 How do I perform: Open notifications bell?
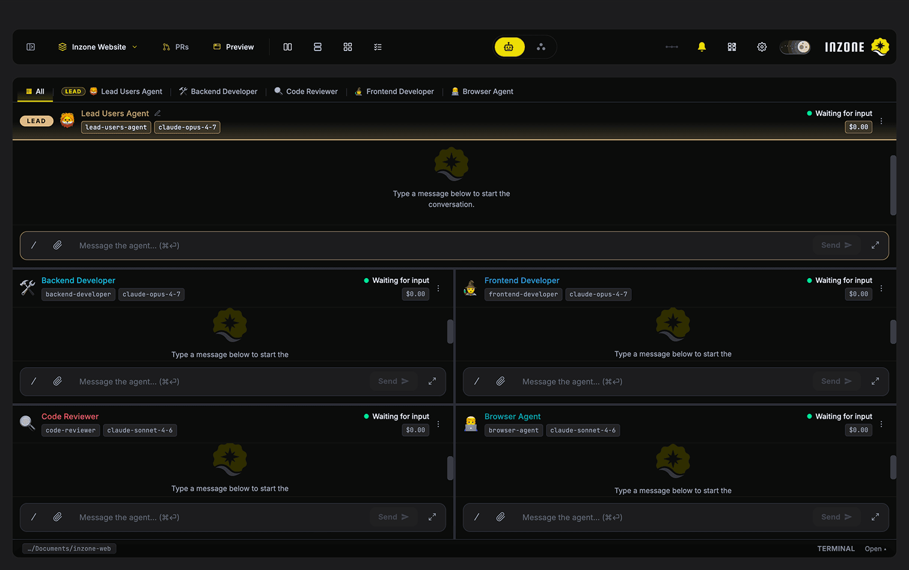[702, 47]
